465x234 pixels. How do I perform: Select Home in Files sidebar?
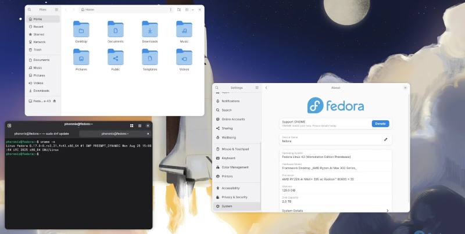43,19
